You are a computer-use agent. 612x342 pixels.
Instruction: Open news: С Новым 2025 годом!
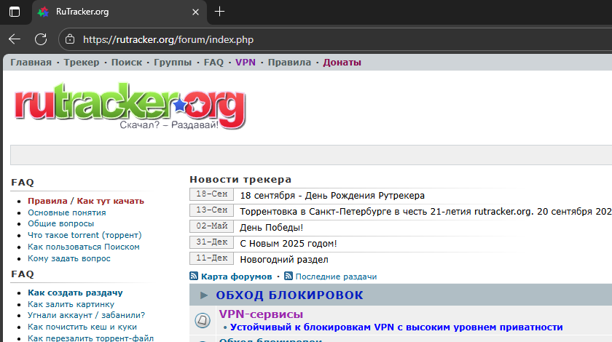[288, 243]
